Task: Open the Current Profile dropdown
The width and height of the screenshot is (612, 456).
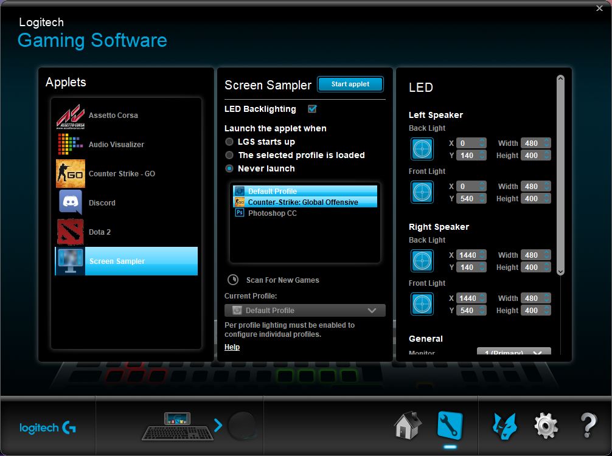Action: [305, 311]
